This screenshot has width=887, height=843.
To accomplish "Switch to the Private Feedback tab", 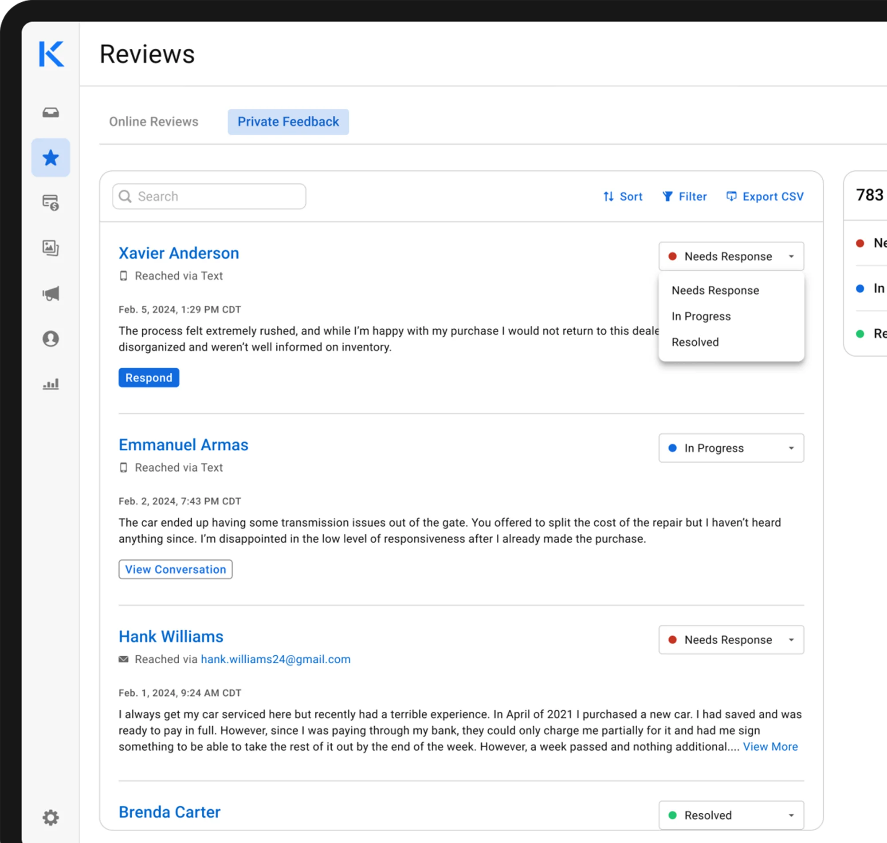I will click(x=288, y=121).
